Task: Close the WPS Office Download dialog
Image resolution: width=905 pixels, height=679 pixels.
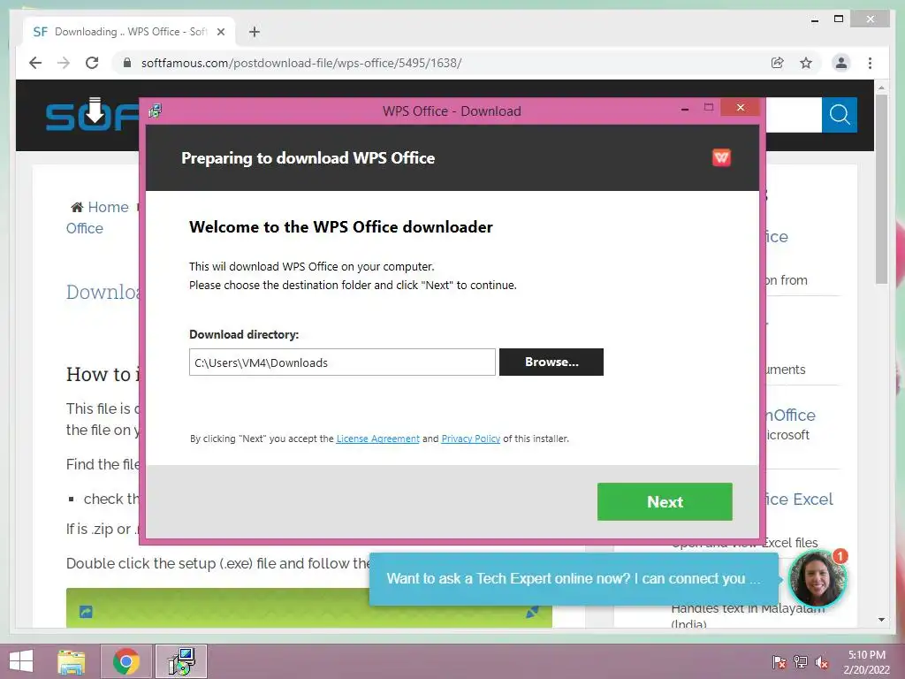Action: click(741, 107)
